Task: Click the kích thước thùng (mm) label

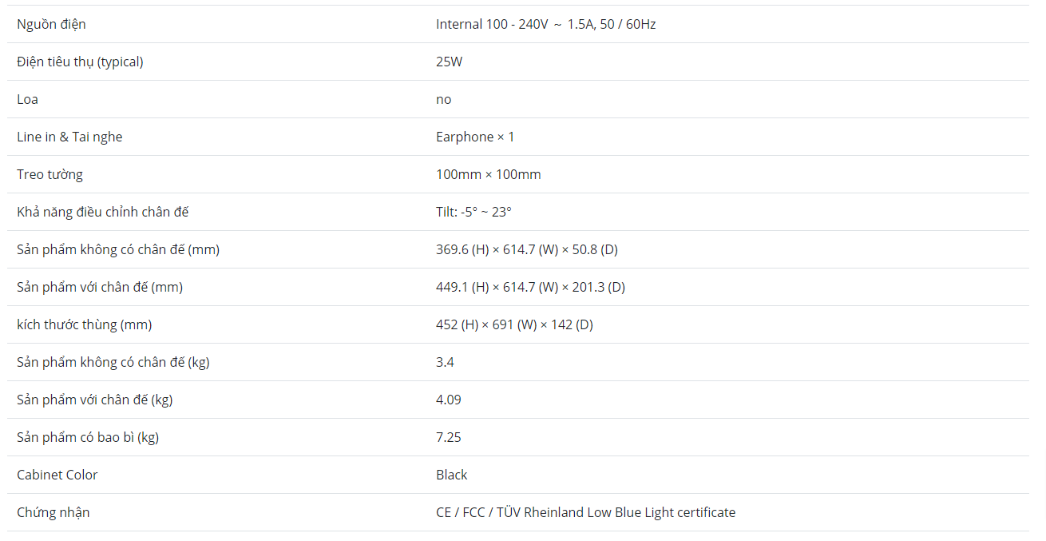Action: tap(84, 324)
